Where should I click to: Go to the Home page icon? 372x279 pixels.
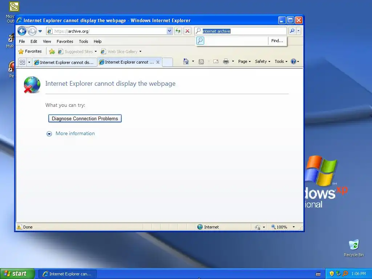click(186, 61)
